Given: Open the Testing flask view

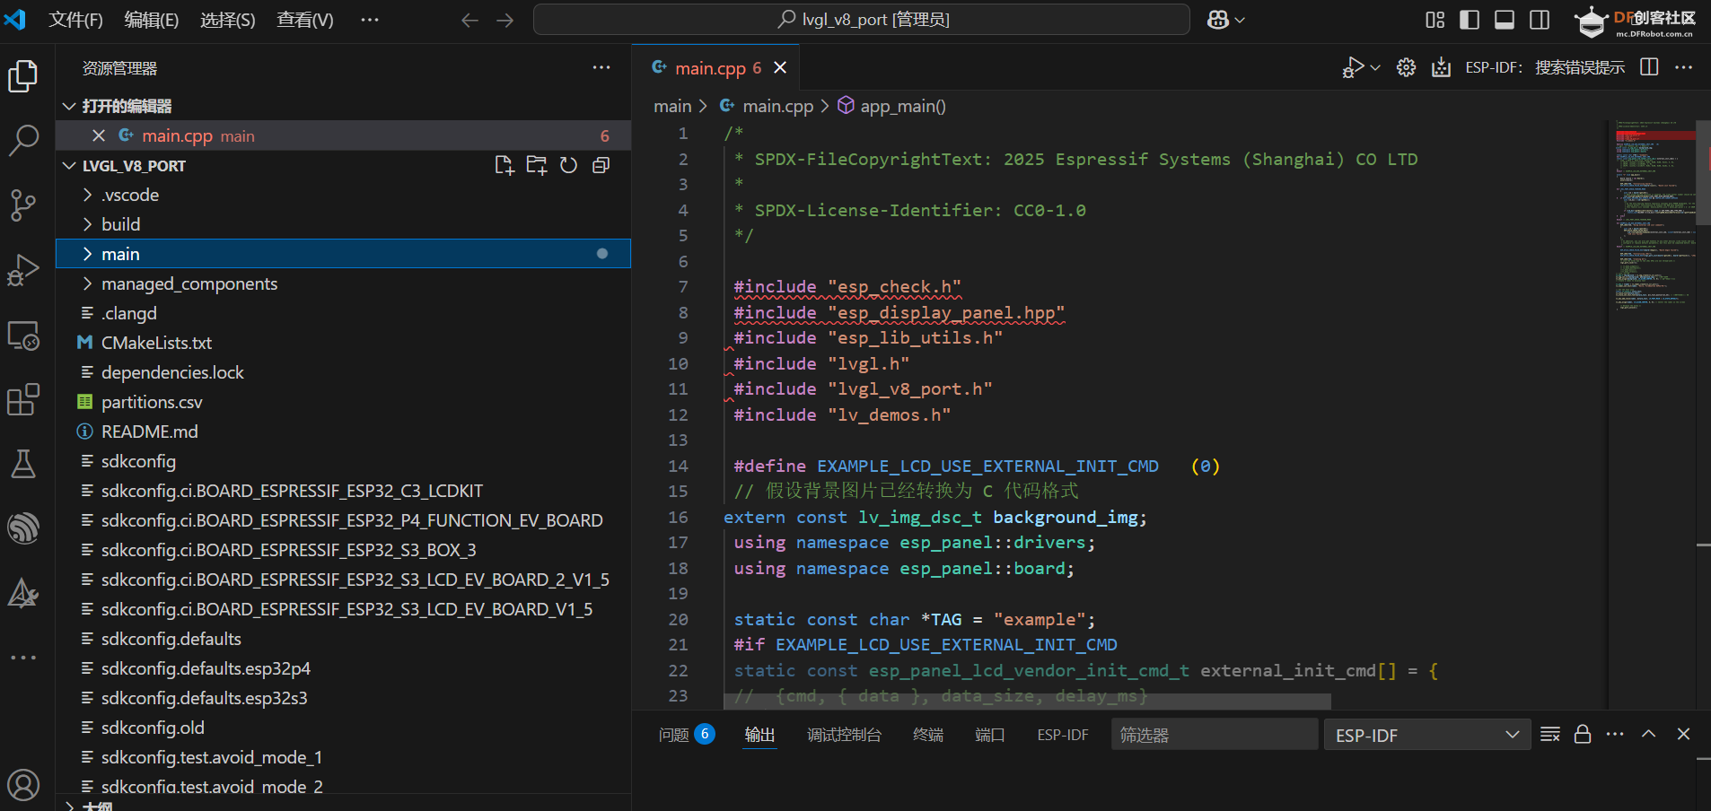Looking at the screenshot, I should point(23,464).
